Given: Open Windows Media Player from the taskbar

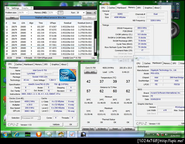Looking at the screenshot, I should pyautogui.click(x=39, y=134).
